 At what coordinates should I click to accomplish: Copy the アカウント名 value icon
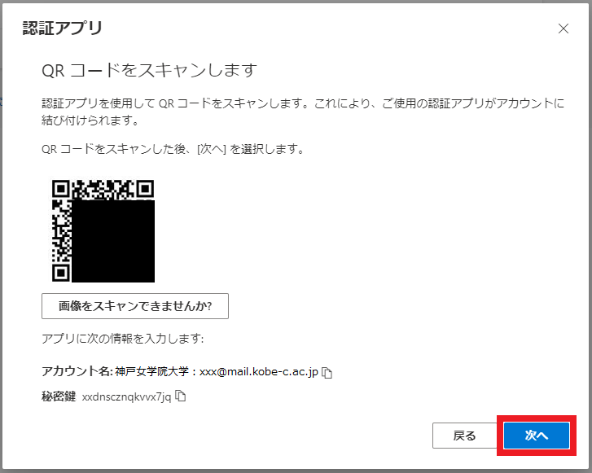coord(327,373)
